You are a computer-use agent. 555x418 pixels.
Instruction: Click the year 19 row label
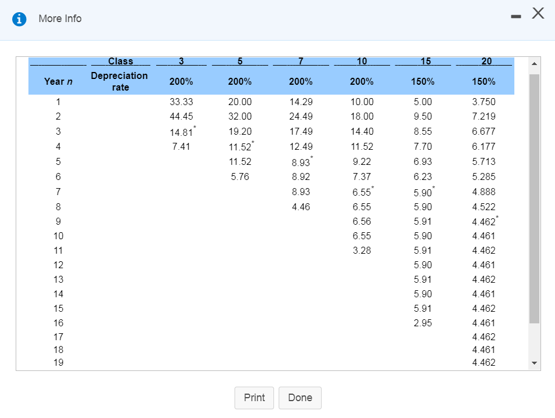coord(59,363)
